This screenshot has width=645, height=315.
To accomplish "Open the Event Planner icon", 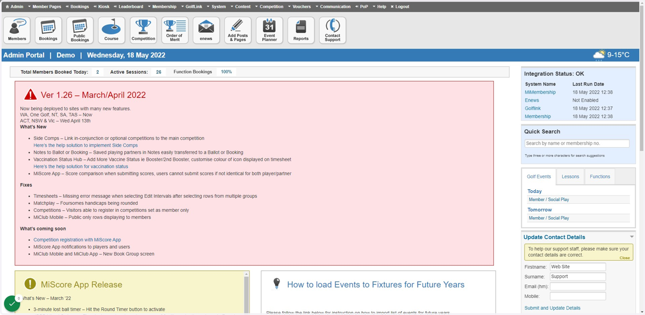I will [x=269, y=30].
